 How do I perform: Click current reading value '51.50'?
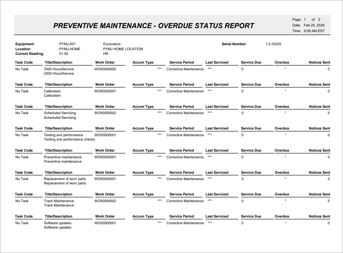coord(64,54)
